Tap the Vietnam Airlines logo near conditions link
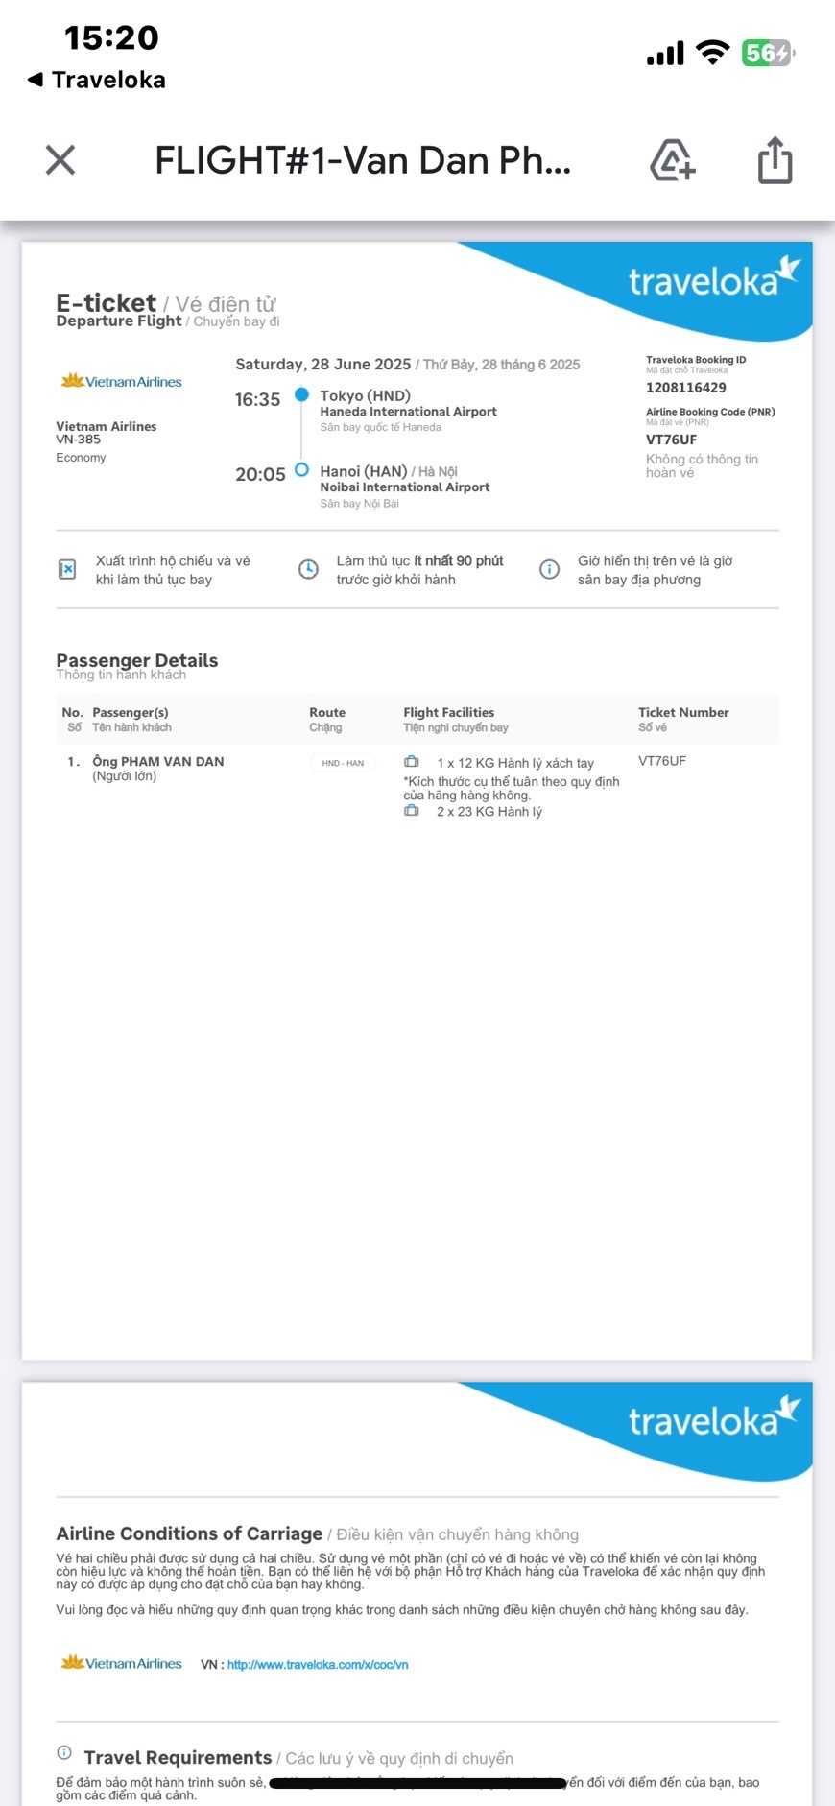835x1806 pixels. (x=122, y=1664)
